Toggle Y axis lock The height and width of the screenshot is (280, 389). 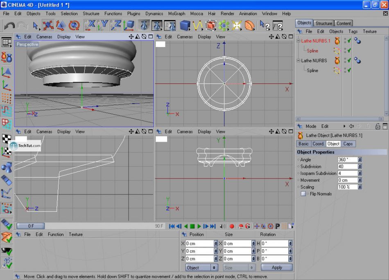(x=103, y=25)
